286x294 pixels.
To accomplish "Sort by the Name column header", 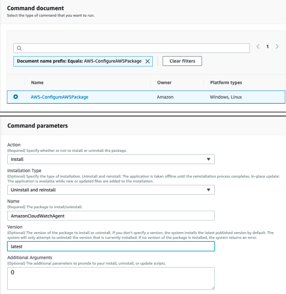I will coord(37,83).
